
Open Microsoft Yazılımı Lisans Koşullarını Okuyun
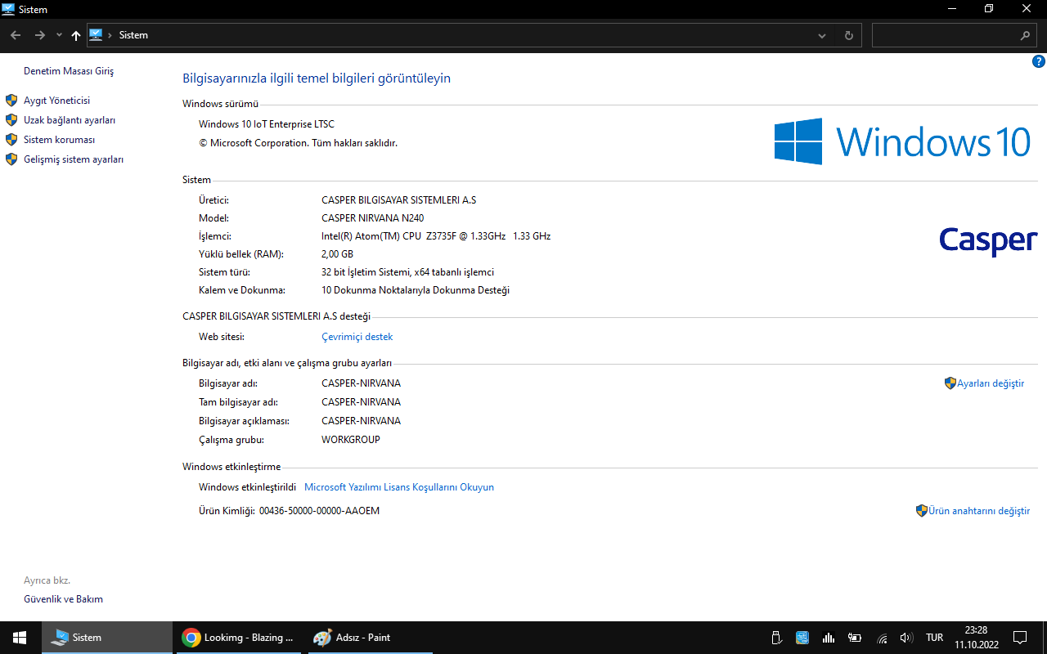tap(399, 487)
